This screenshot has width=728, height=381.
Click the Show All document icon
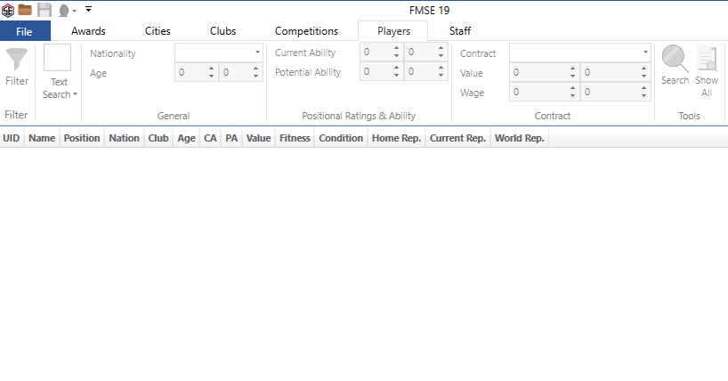point(707,59)
